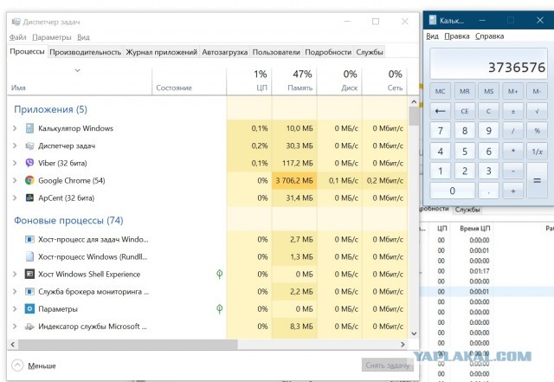
Task: Open the Вид menu in Calculator
Action: [432, 36]
